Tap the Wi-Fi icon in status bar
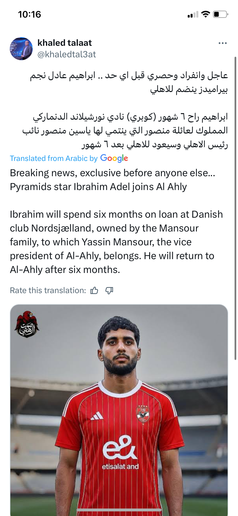The width and height of the screenshot is (238, 516). [x=206, y=14]
